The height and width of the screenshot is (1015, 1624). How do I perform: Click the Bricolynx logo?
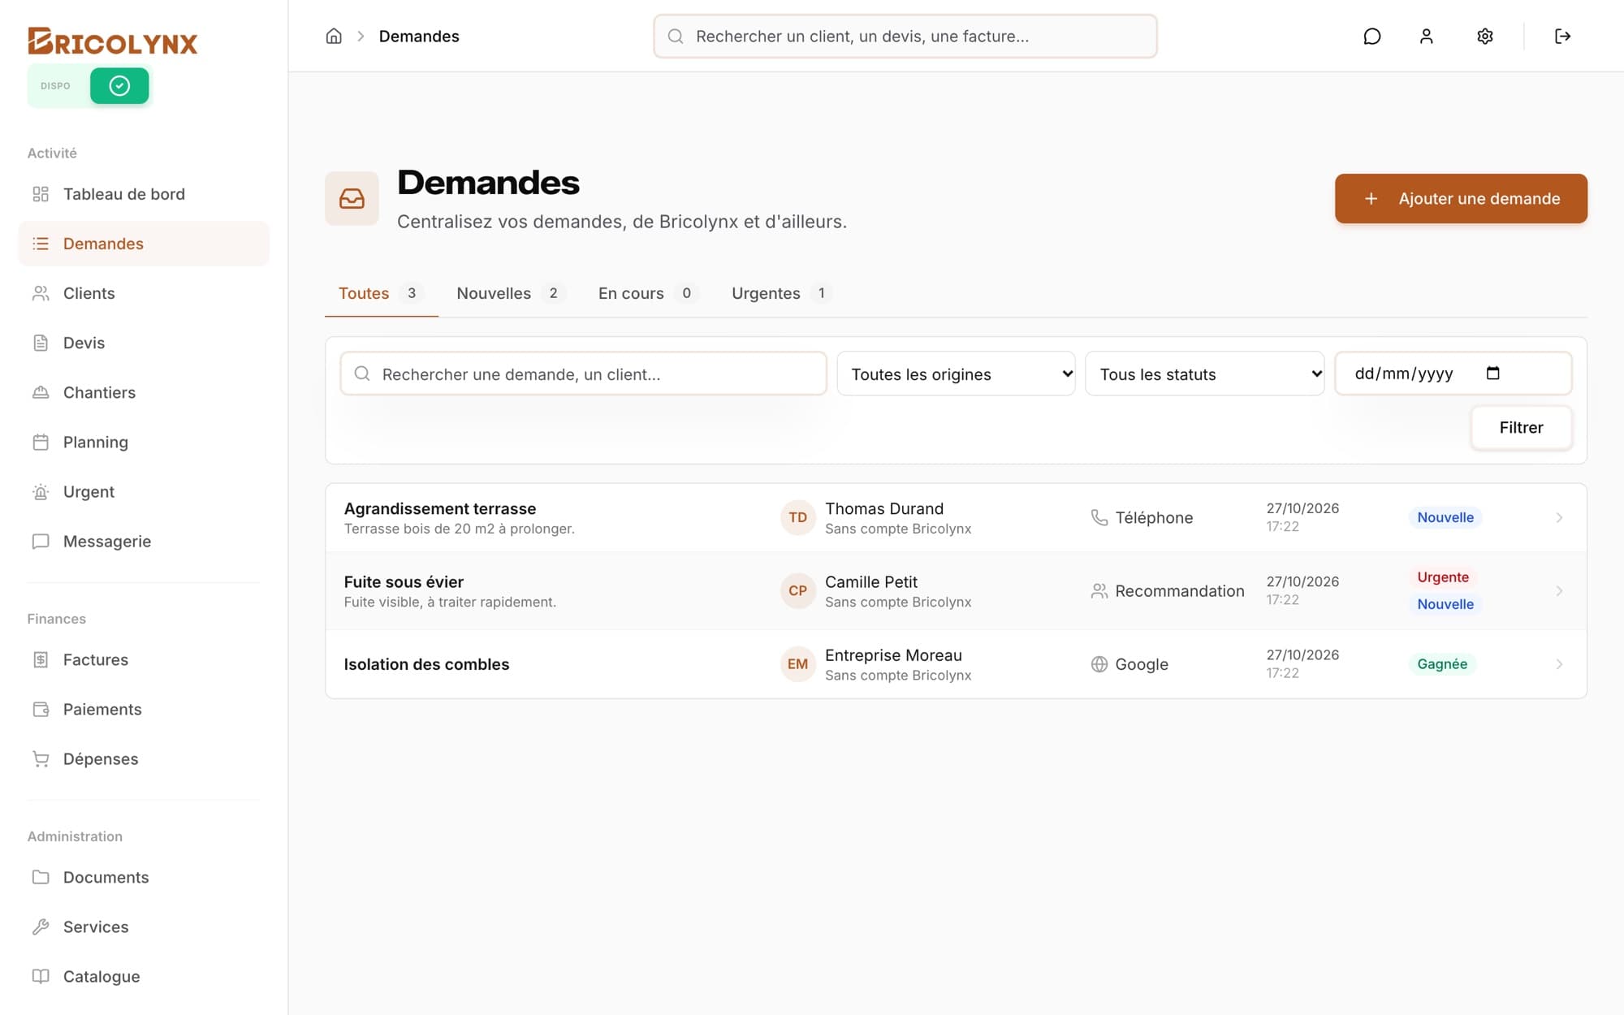coord(113,41)
